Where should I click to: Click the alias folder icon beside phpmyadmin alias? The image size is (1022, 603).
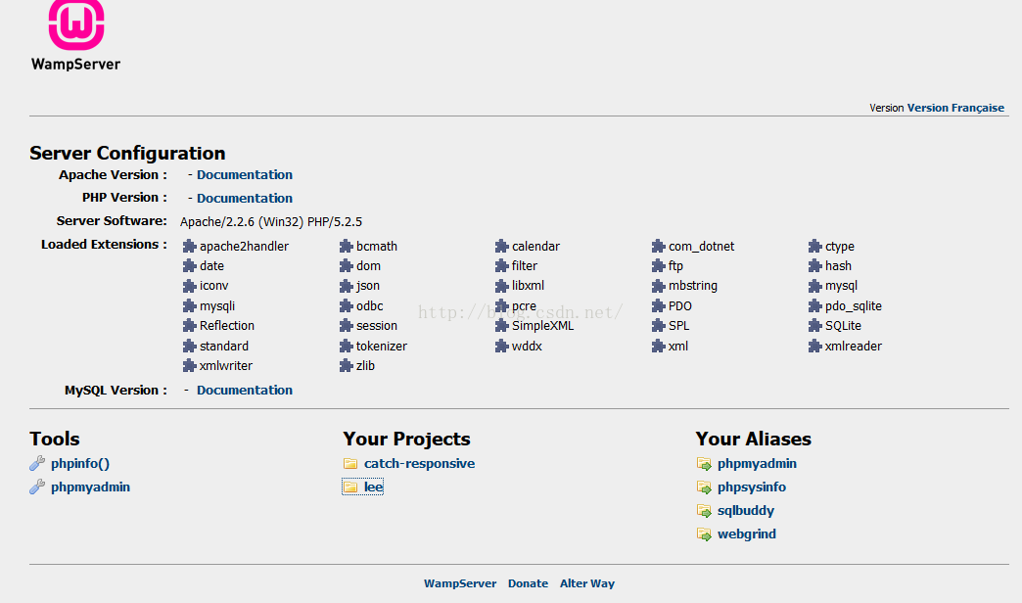(704, 463)
